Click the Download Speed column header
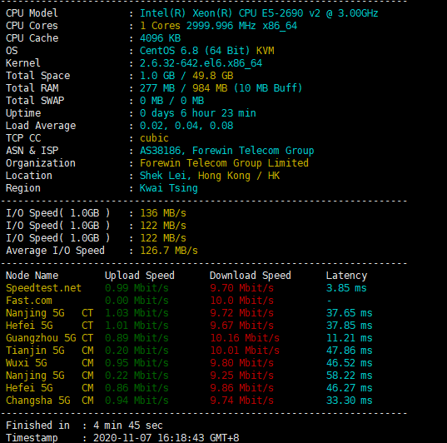Viewport: 447px width, 443px height. click(251, 276)
